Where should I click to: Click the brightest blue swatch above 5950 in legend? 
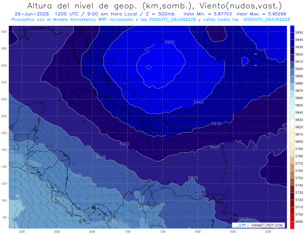(292, 29)
